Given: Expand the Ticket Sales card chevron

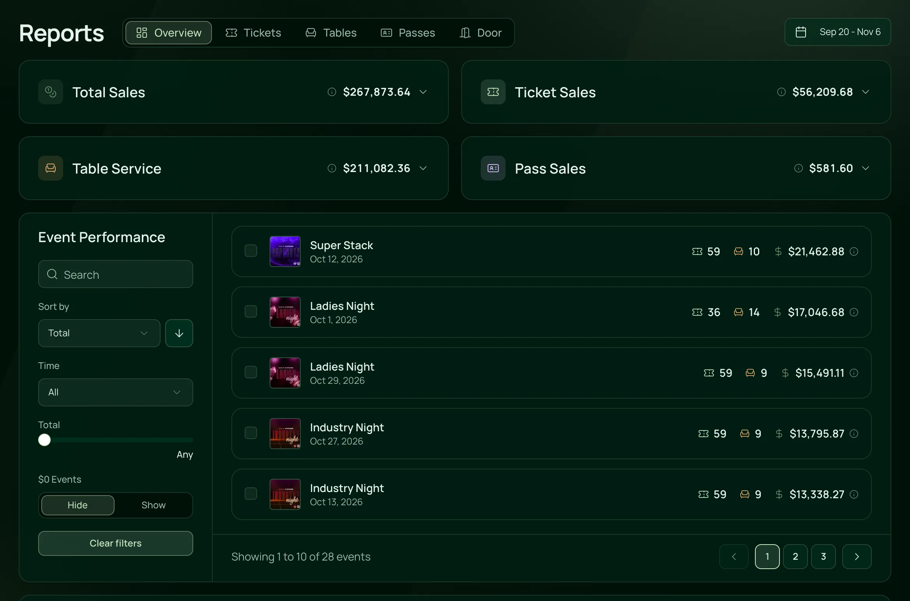Looking at the screenshot, I should pyautogui.click(x=866, y=92).
